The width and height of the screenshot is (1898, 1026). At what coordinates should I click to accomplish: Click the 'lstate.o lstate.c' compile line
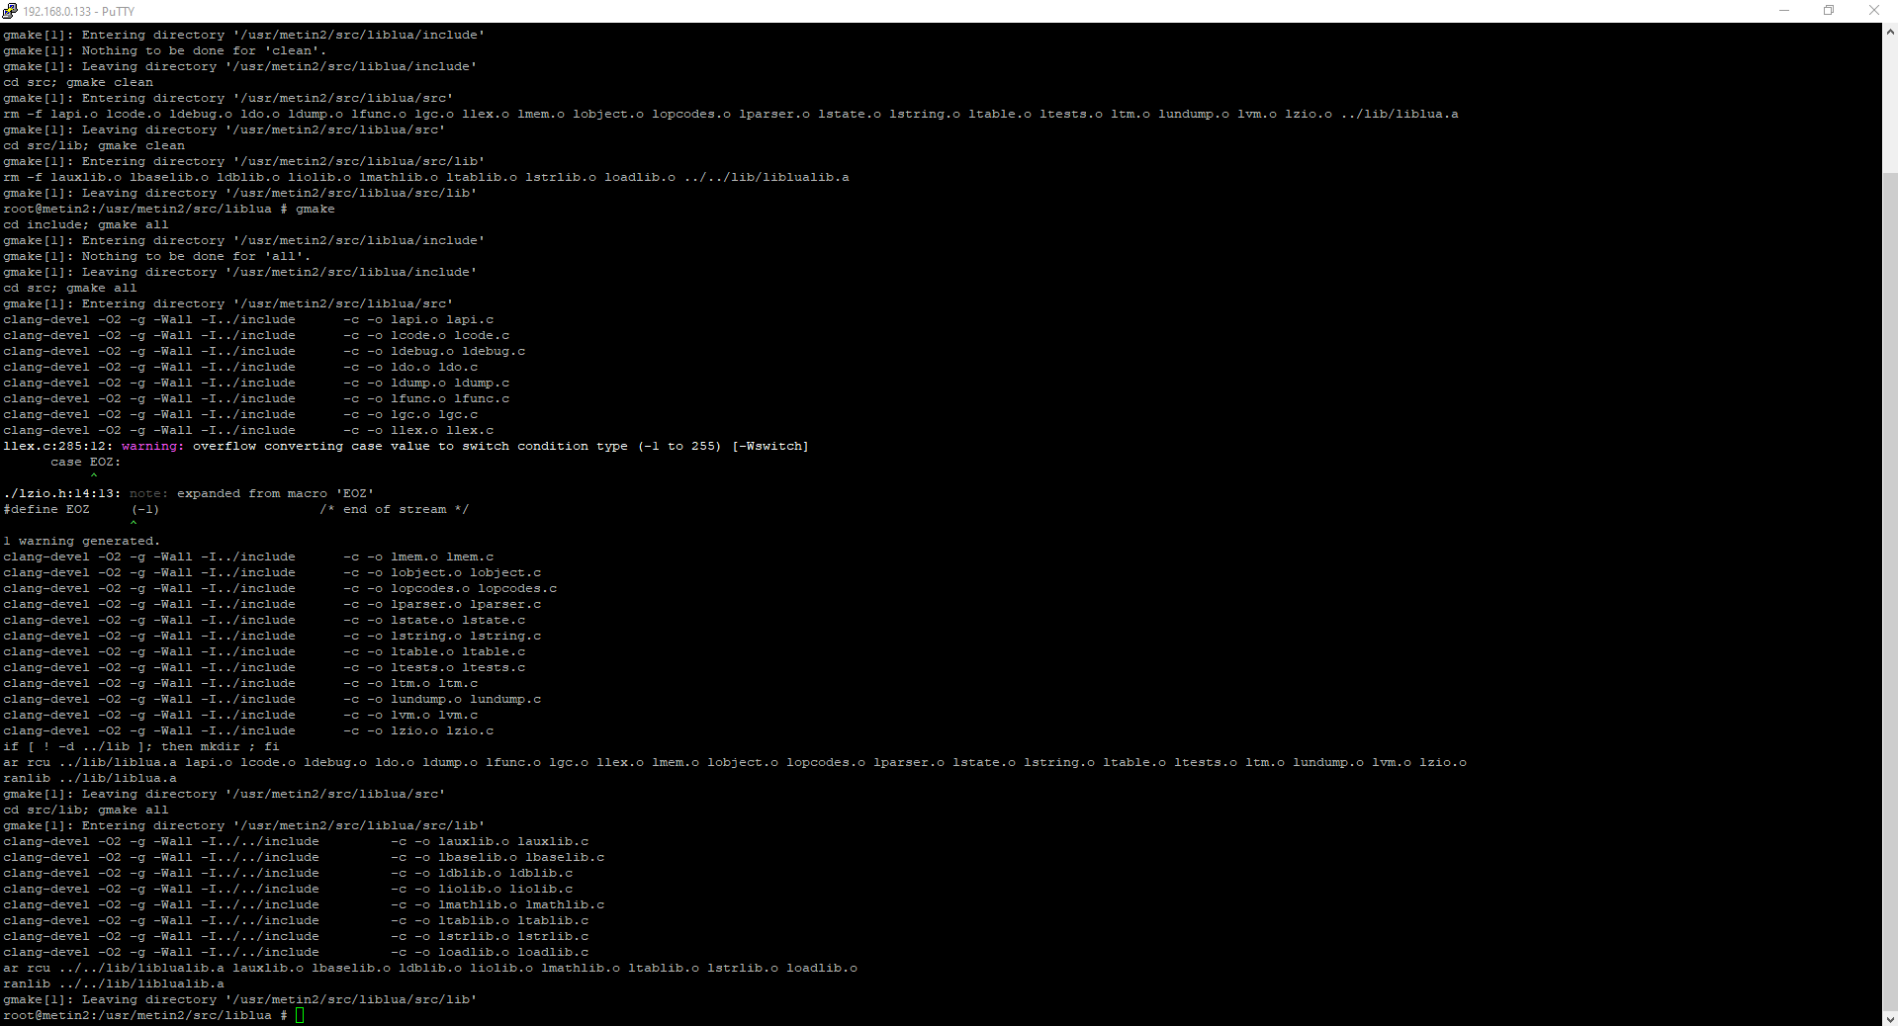point(264,620)
